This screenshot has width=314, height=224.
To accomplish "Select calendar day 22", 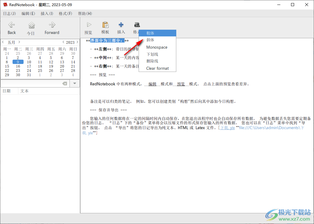I will [7, 70].
